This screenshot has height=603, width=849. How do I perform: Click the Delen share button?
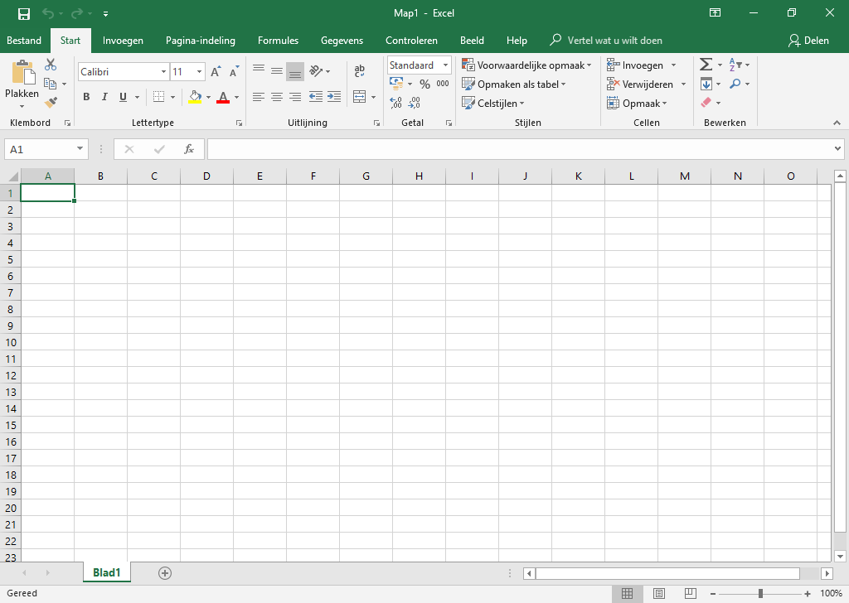[x=808, y=41]
